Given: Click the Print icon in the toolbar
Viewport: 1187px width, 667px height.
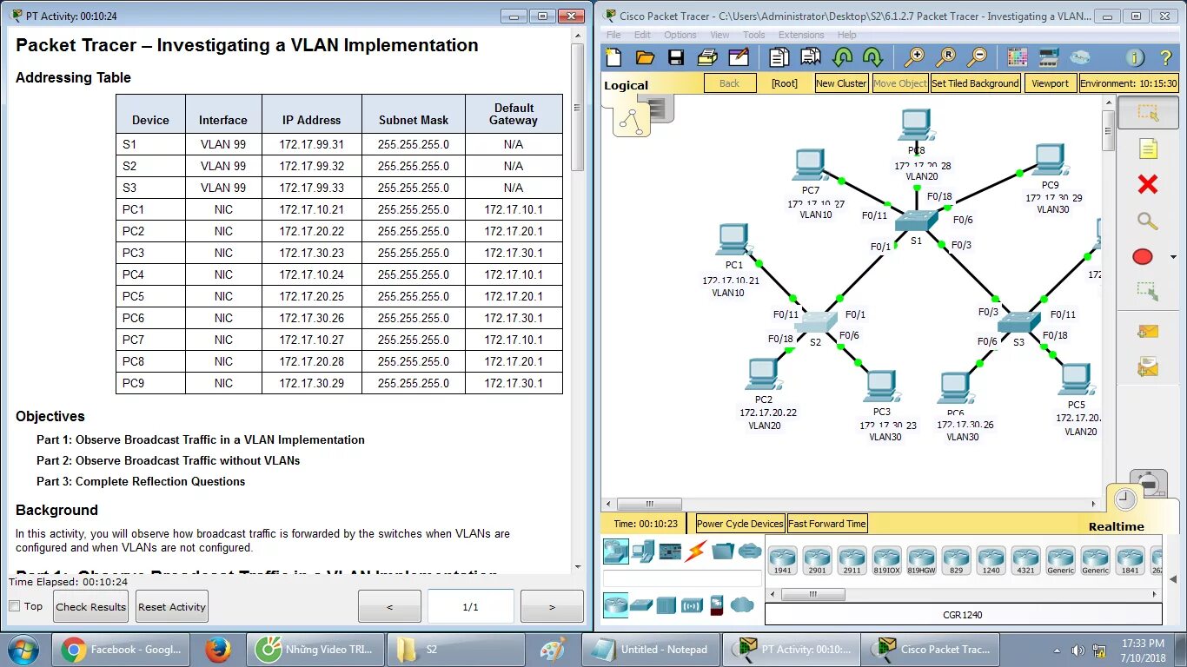Looking at the screenshot, I should click(707, 57).
